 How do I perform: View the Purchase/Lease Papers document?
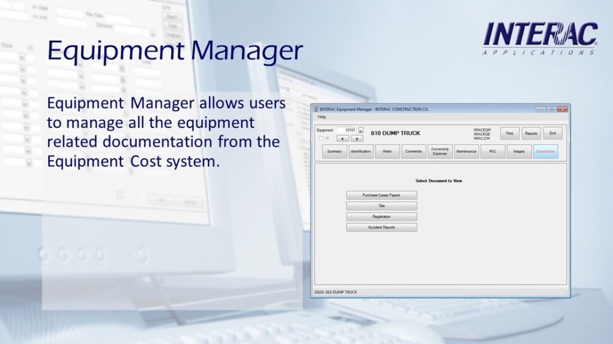[x=381, y=195]
